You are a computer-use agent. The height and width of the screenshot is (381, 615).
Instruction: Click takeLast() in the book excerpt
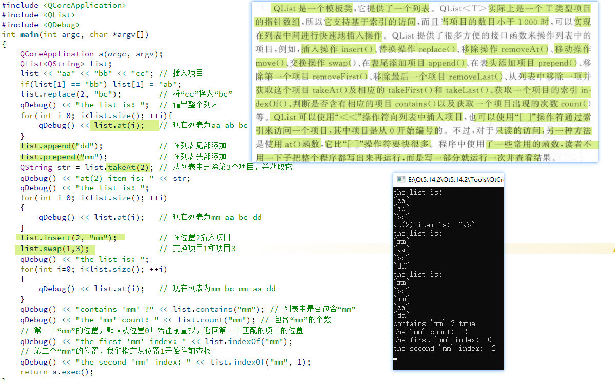point(467,90)
